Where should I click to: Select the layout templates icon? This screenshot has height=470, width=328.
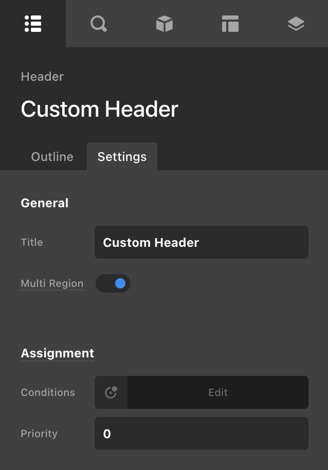230,24
